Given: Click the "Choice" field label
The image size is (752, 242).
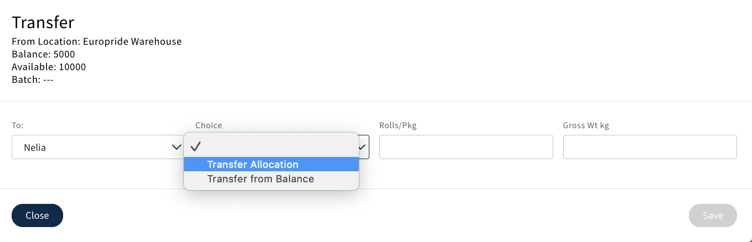Looking at the screenshot, I should 208,125.
